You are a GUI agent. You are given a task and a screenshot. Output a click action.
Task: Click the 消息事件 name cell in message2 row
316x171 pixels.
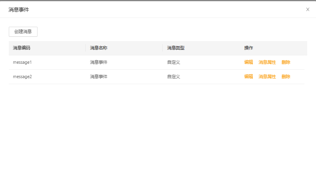point(99,77)
